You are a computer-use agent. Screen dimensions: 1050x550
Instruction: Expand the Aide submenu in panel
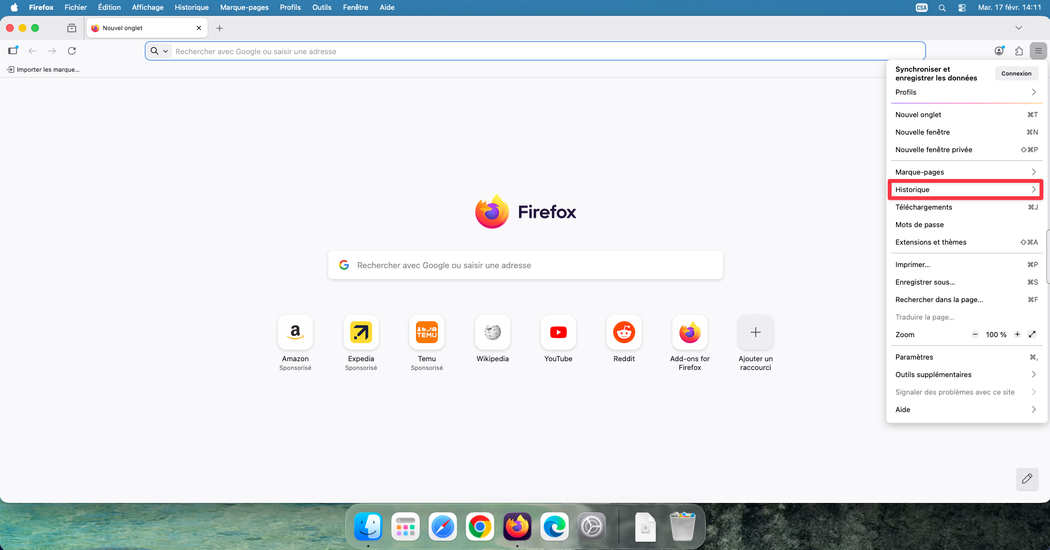967,409
